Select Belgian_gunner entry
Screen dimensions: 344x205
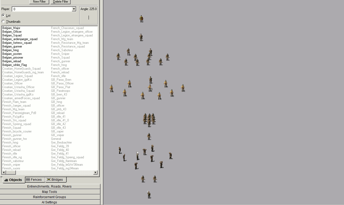click(12, 46)
